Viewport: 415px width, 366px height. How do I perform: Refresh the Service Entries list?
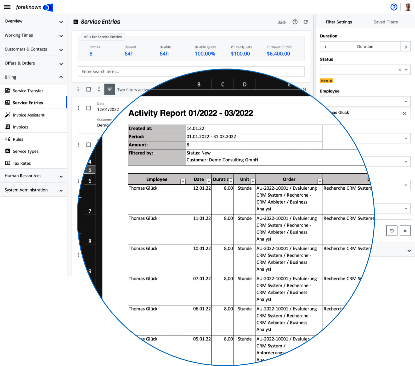pos(306,22)
